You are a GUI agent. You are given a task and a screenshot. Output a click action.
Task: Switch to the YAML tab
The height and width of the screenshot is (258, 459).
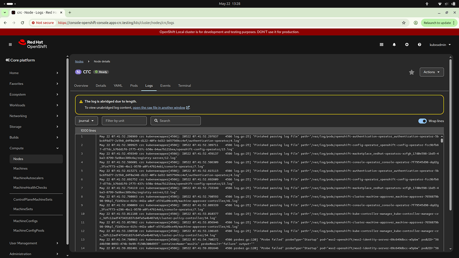click(118, 86)
